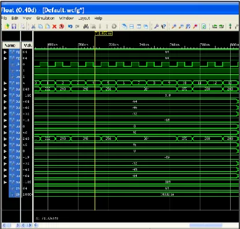Delete selected signals with the red X icon
240x229 pixels.
pyautogui.click(x=54, y=27)
